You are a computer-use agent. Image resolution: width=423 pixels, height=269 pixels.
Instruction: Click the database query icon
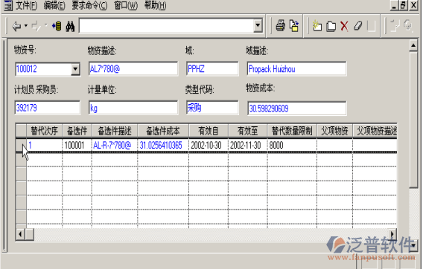point(57,26)
